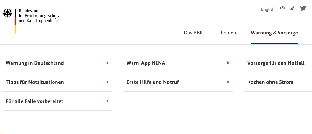Expand arrow beside Tipps für Notsituationen
Image resolution: width=312 pixels, height=134 pixels.
pos(108,82)
